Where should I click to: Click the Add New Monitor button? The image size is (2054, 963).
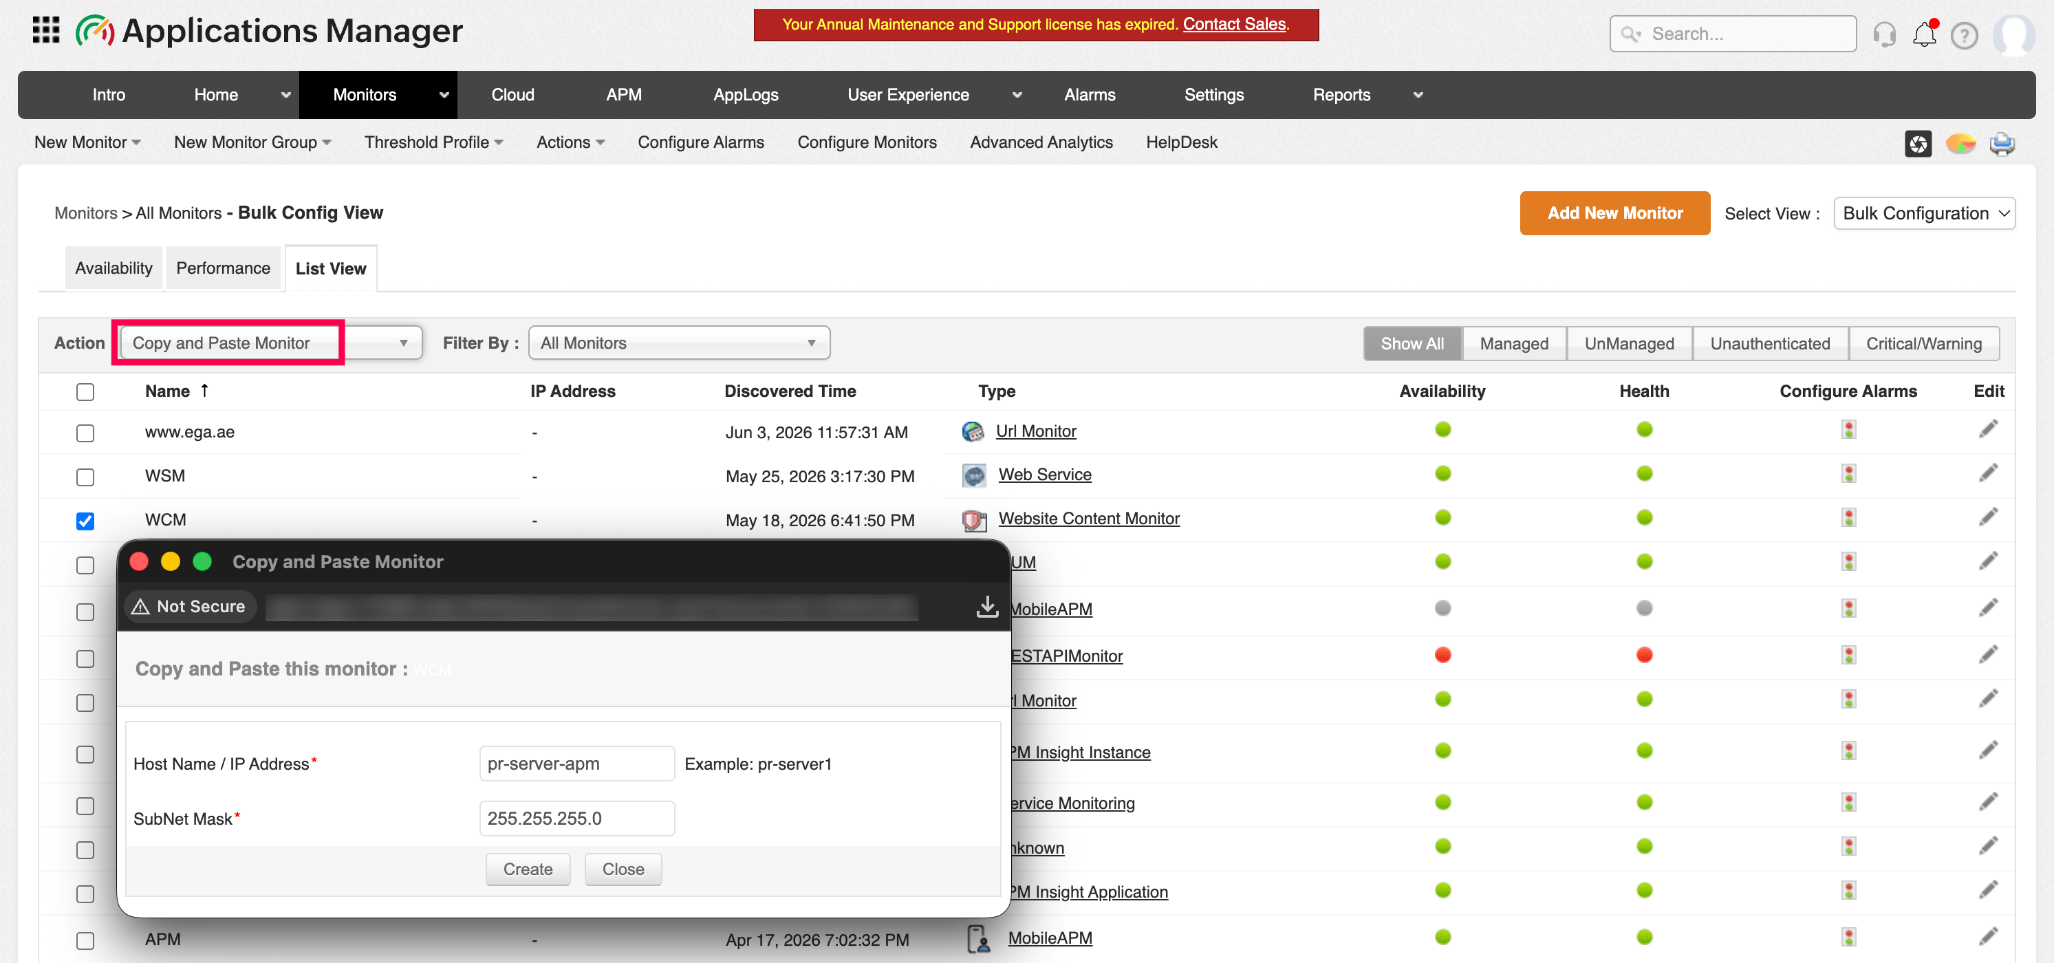point(1614,213)
